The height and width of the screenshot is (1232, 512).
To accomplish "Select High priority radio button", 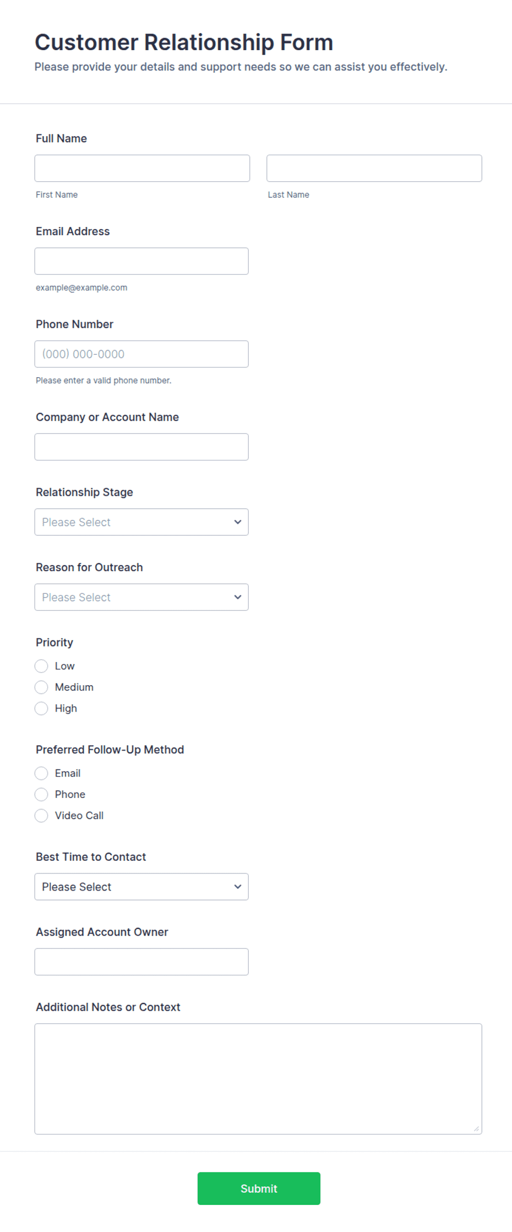I will point(41,708).
